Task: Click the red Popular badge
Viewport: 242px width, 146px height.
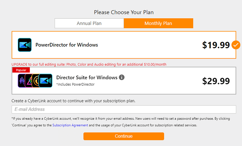Action: [x=21, y=70]
